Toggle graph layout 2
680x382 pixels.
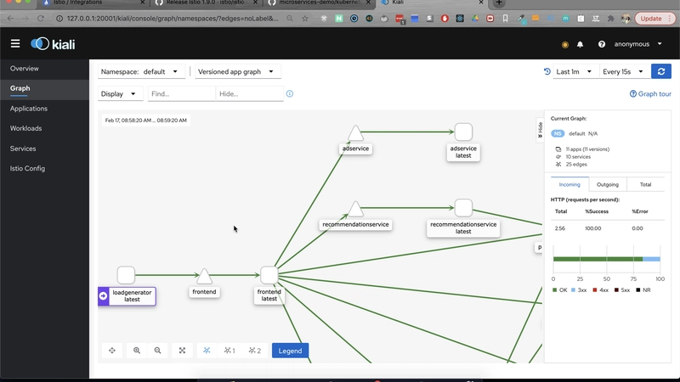254,350
